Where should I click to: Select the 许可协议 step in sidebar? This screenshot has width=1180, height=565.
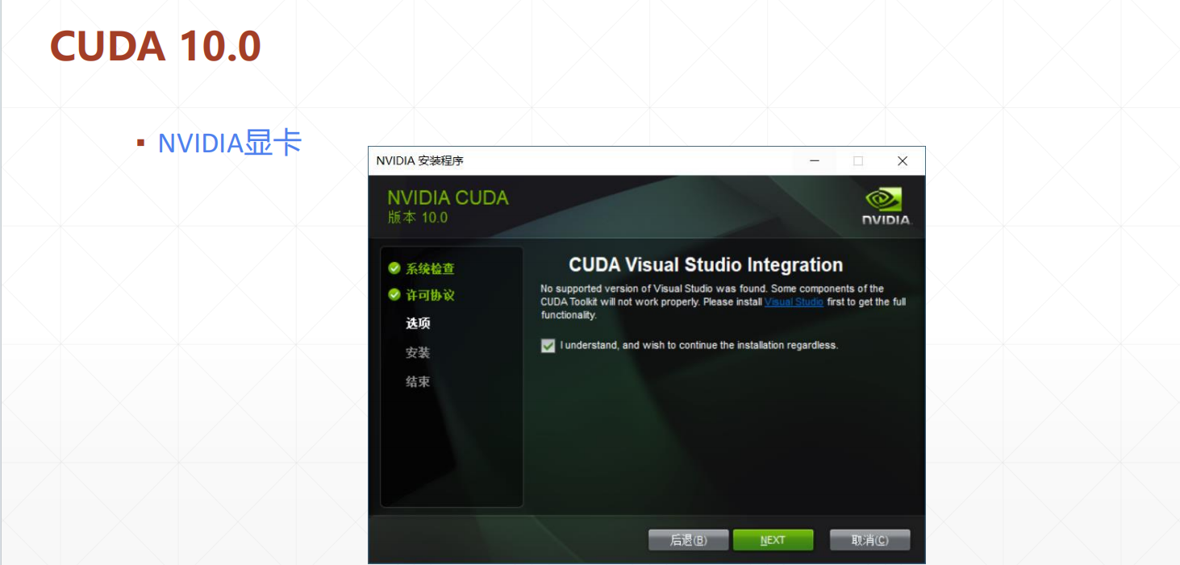[x=430, y=295]
